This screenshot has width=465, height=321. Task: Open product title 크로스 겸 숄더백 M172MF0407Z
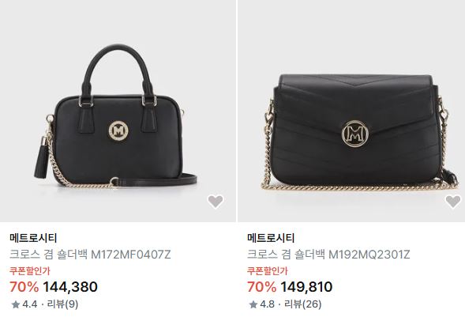tap(90, 255)
